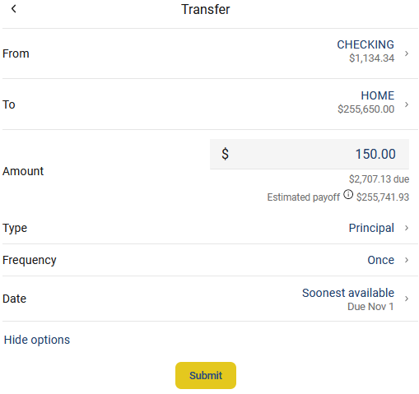
Task: Submit the transfer
Action: (206, 375)
